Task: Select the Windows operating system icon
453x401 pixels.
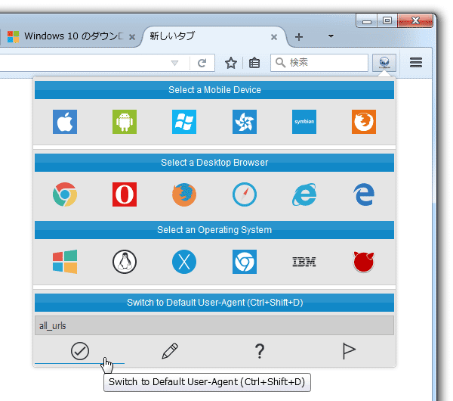Action: point(65,262)
